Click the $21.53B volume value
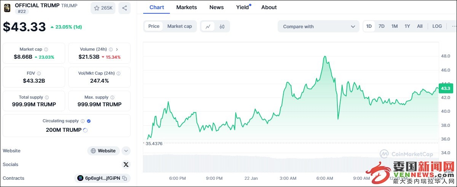The height and width of the screenshot is (187, 457). pyautogui.click(x=89, y=57)
